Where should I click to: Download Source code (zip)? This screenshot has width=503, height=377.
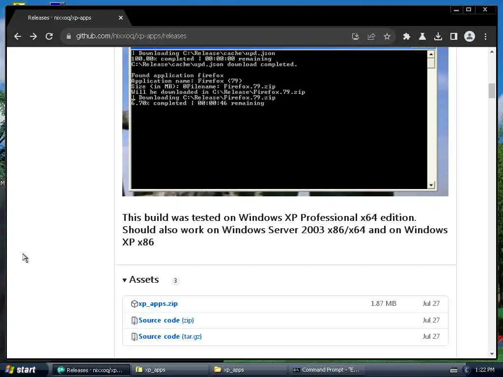tap(166, 320)
